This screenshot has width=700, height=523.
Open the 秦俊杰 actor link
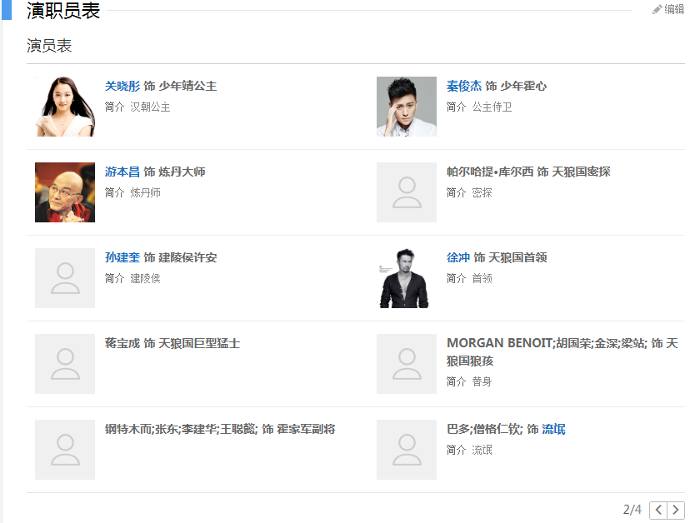pos(464,86)
